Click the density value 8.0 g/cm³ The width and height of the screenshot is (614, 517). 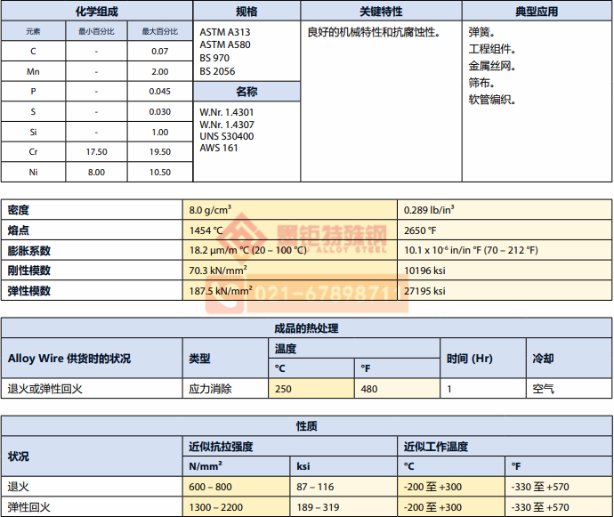[210, 210]
